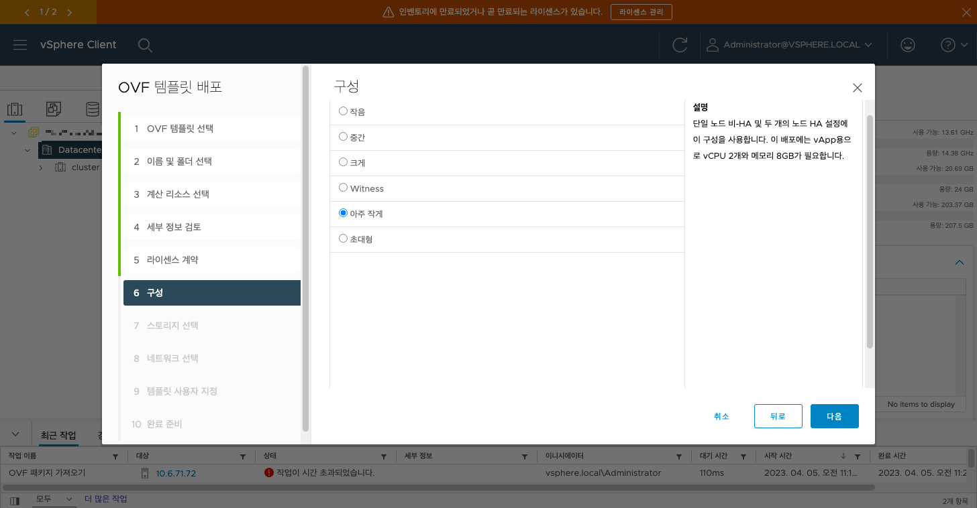Select the 중간 configuration option
This screenshot has height=508, width=977.
pyautogui.click(x=343, y=137)
